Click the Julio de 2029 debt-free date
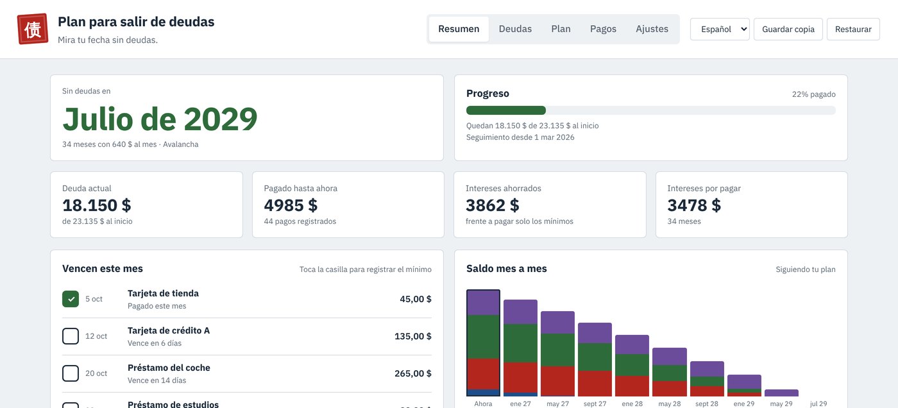The height and width of the screenshot is (408, 898). point(160,119)
